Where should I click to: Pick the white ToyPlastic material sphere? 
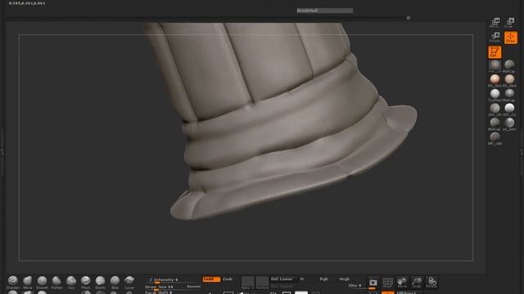[495, 95]
